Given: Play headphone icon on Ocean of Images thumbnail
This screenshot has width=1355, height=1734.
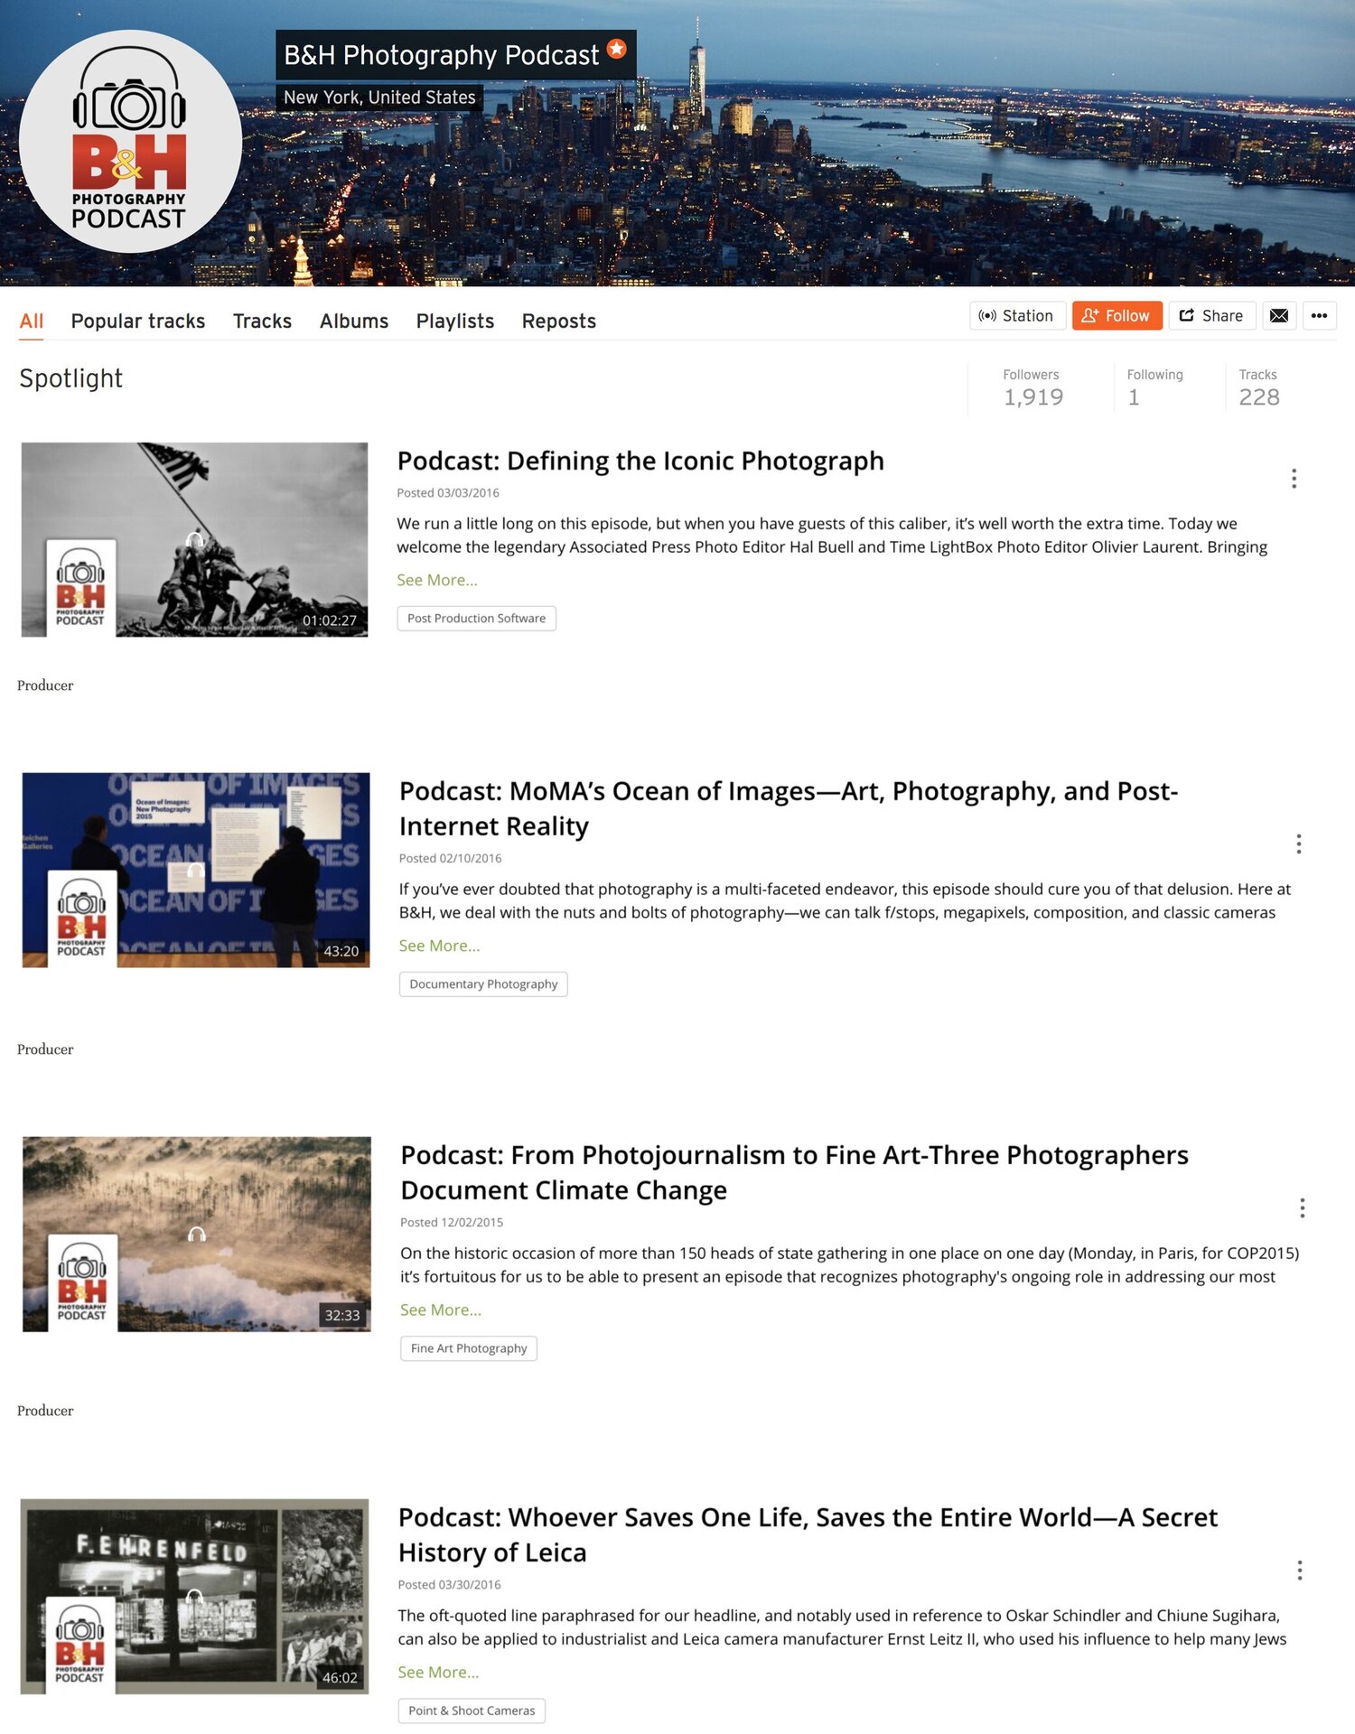Looking at the screenshot, I should point(195,871).
